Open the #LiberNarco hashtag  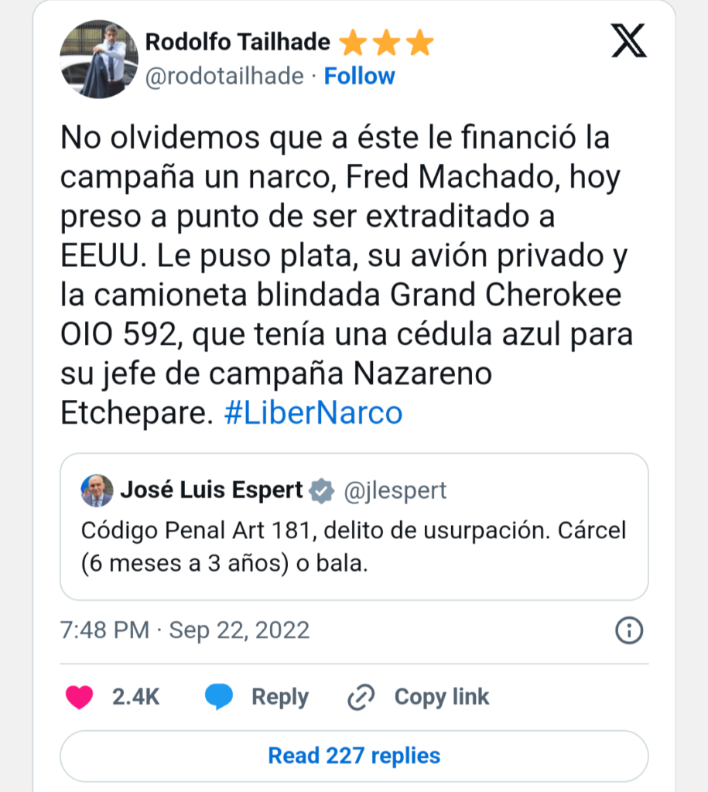[313, 413]
